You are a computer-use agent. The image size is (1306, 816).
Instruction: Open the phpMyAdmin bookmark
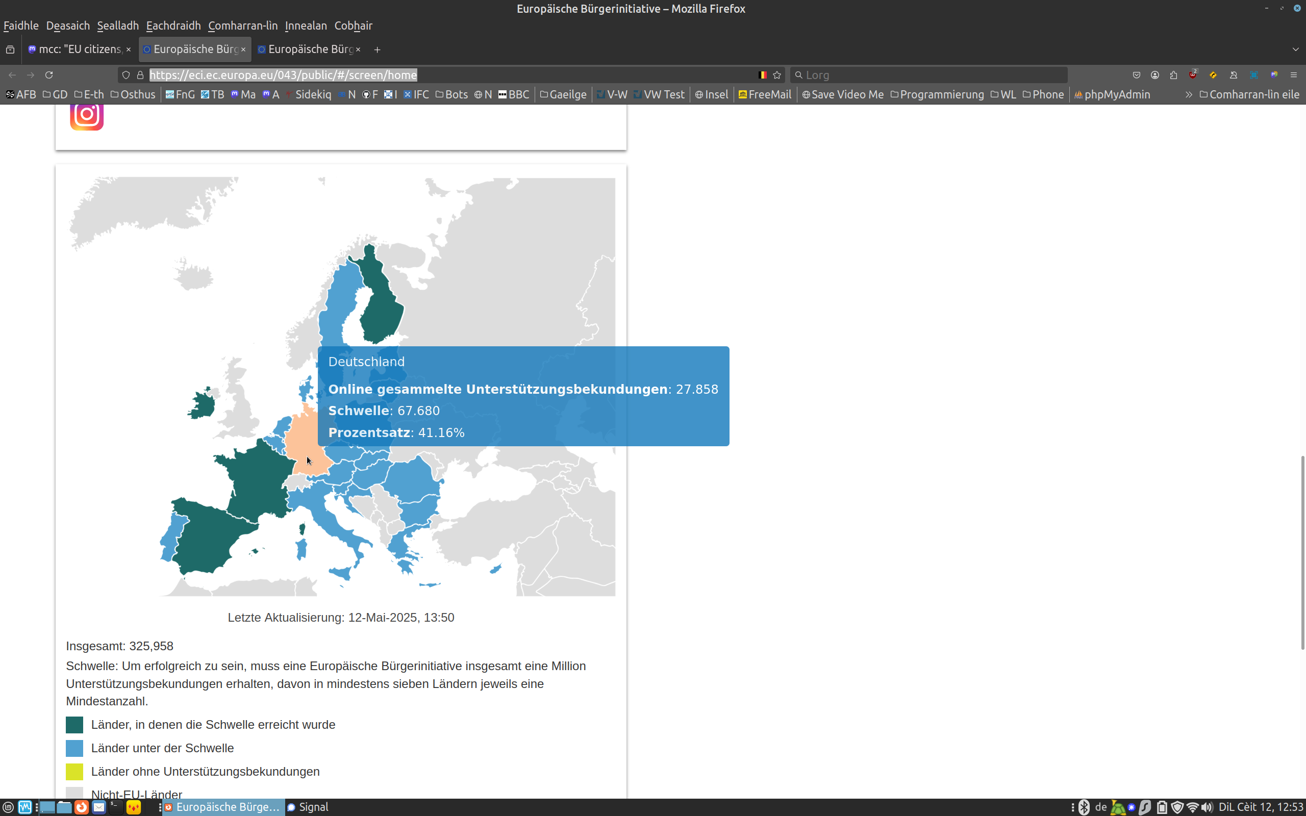pos(1112,94)
